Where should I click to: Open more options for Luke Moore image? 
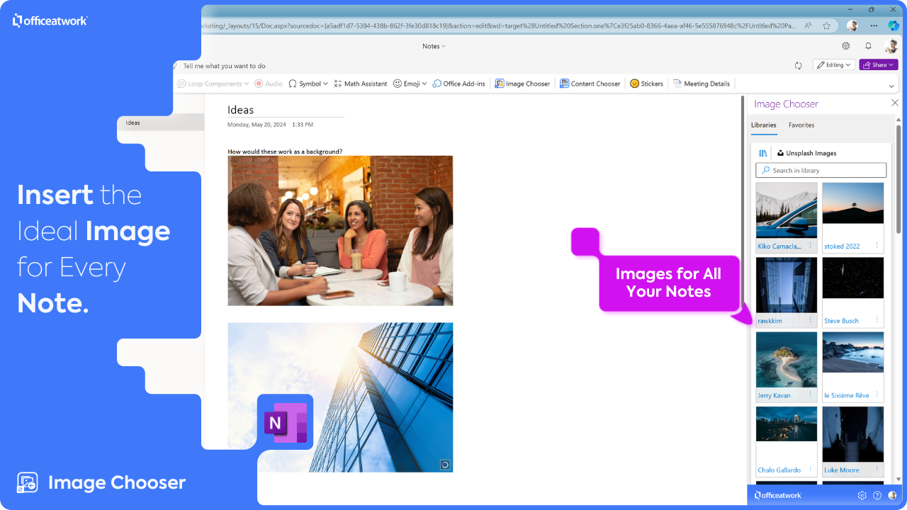click(x=877, y=469)
